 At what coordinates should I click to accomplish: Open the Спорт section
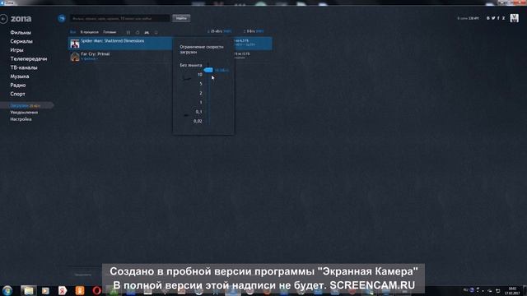point(17,94)
